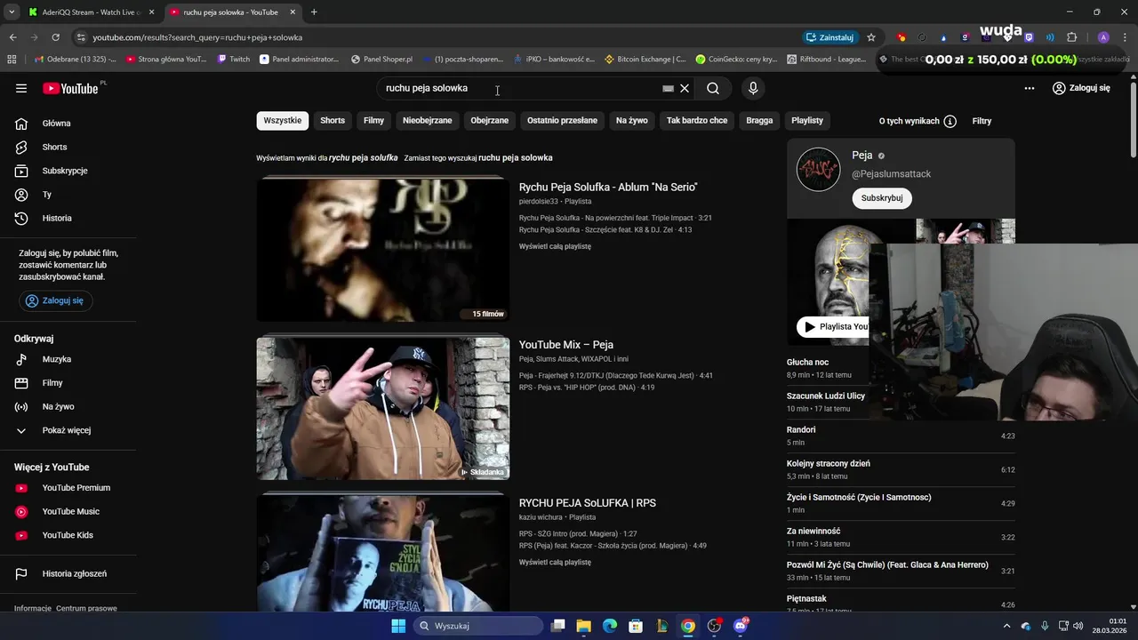This screenshot has width=1138, height=640.
Task: Reload the page
Action: (55, 37)
